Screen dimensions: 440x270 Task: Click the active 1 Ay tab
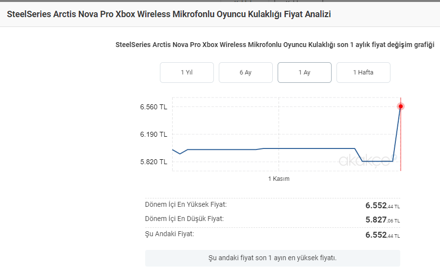pyautogui.click(x=304, y=73)
